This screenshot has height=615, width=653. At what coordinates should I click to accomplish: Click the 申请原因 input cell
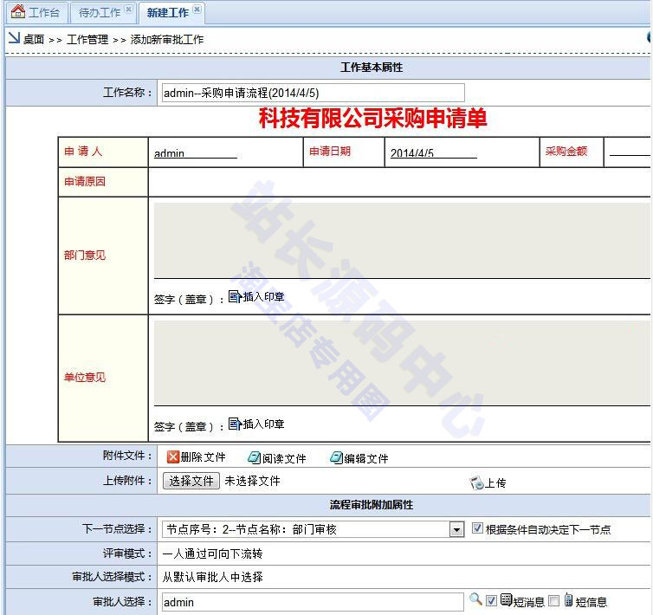[x=399, y=182]
